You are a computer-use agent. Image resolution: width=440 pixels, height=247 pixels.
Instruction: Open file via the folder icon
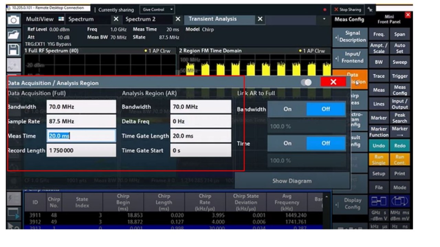[13, 35]
